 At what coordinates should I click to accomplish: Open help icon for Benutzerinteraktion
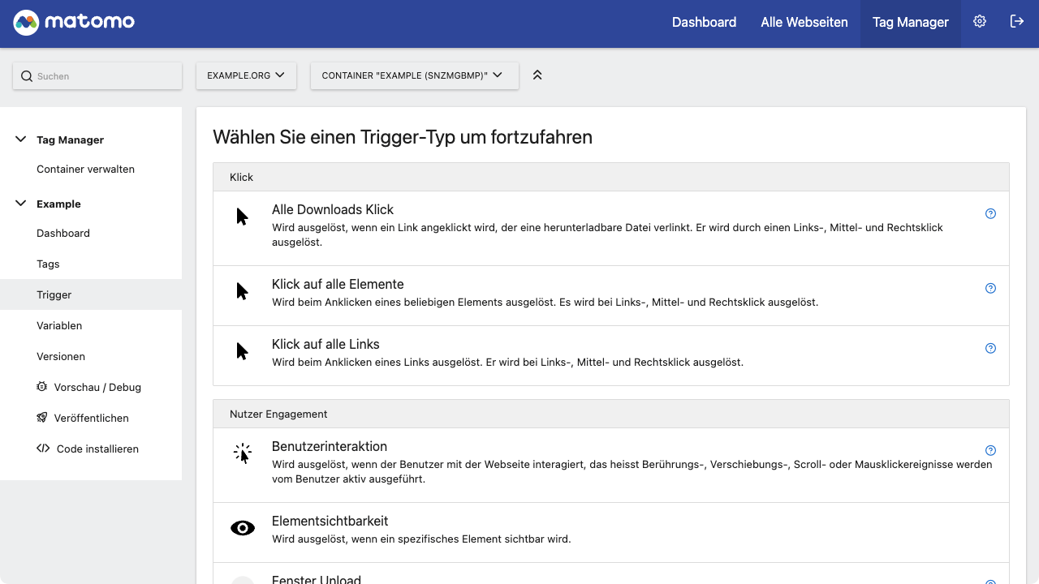pos(990,451)
